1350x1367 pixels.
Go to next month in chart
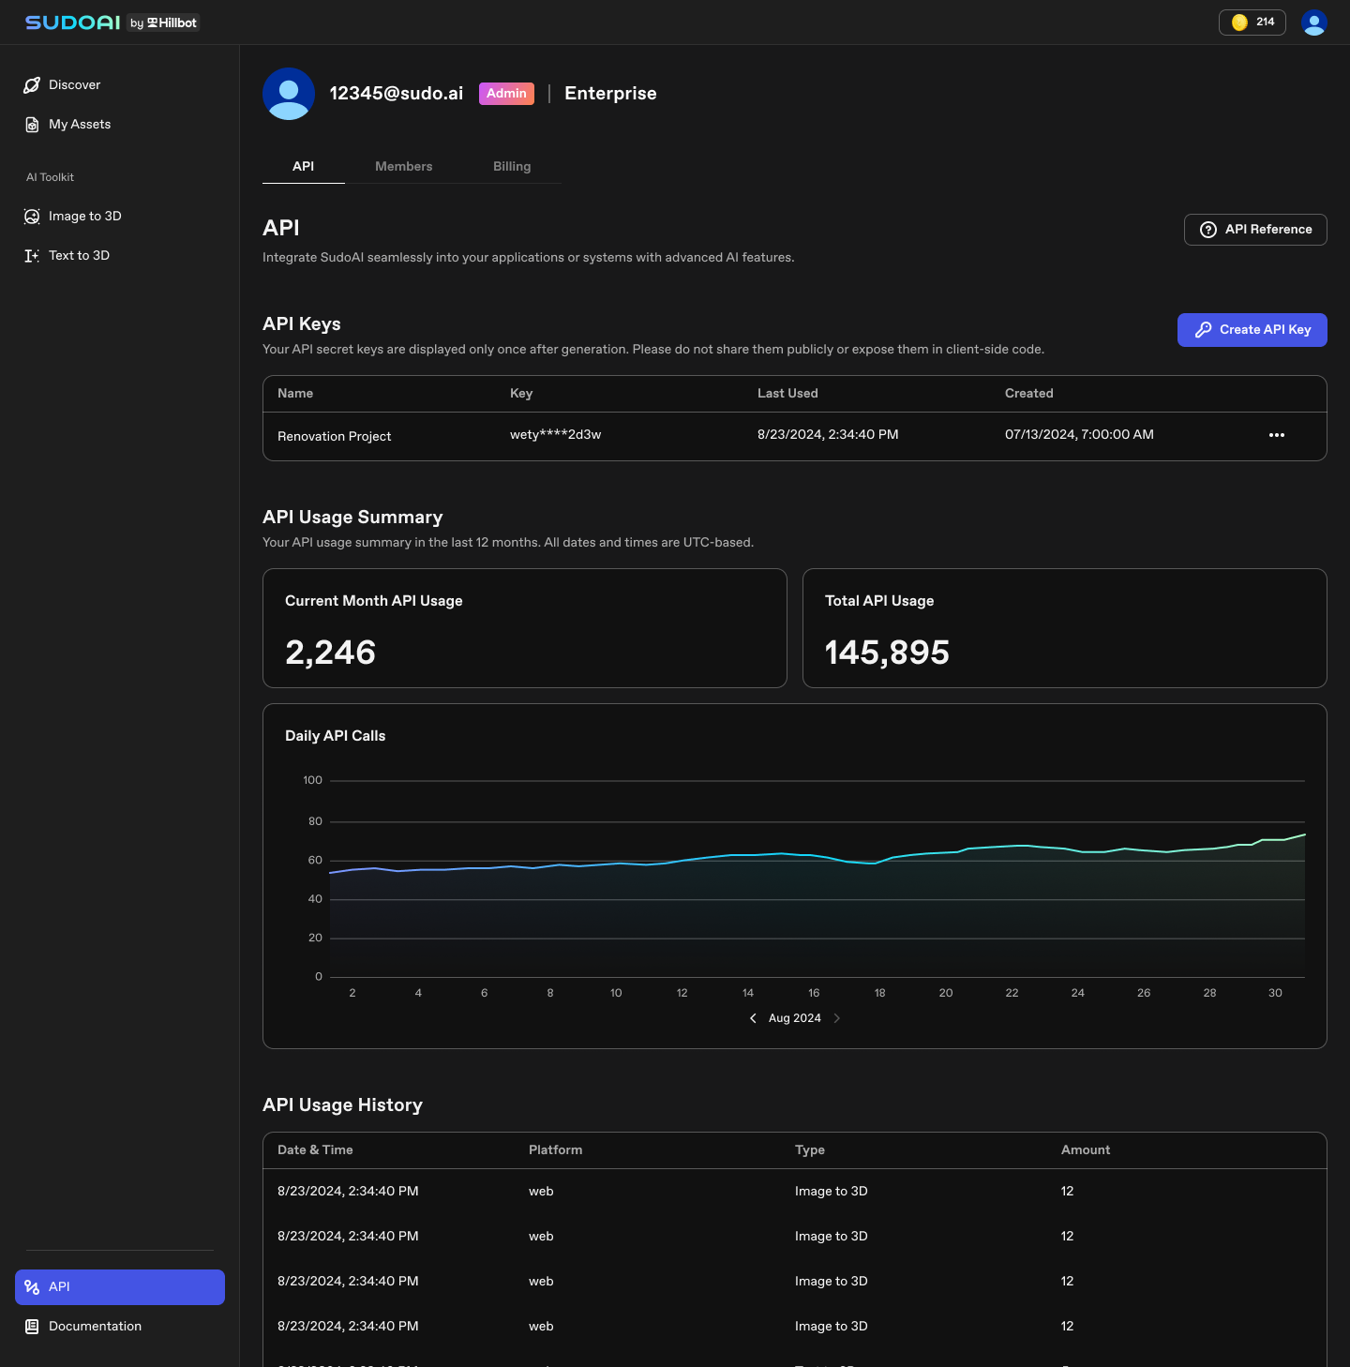click(837, 1018)
